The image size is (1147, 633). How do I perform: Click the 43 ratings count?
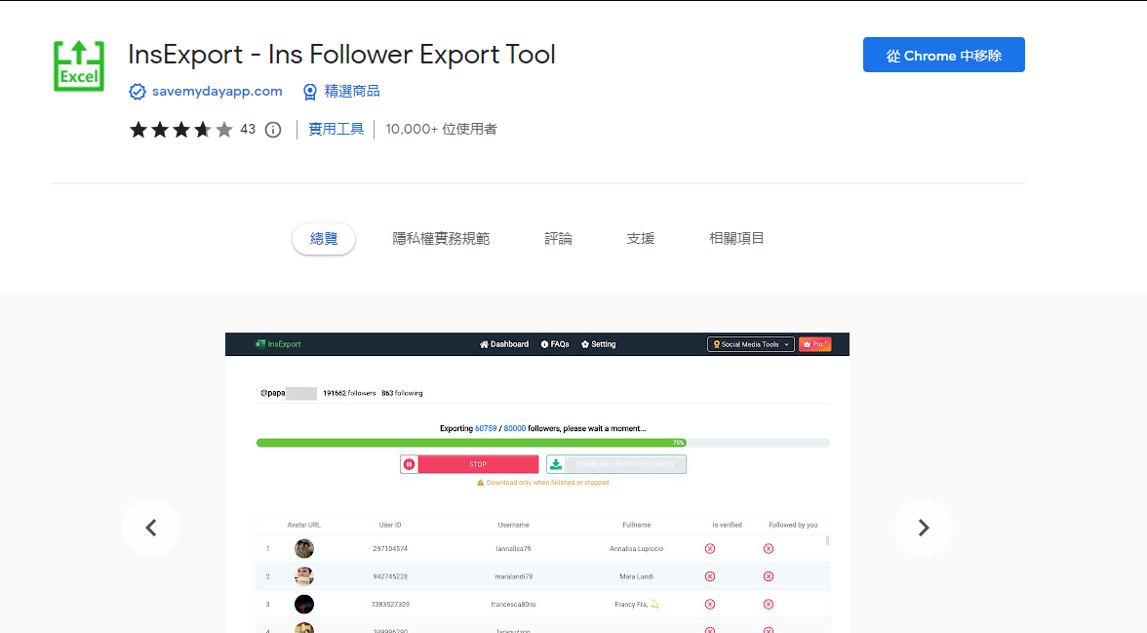248,130
